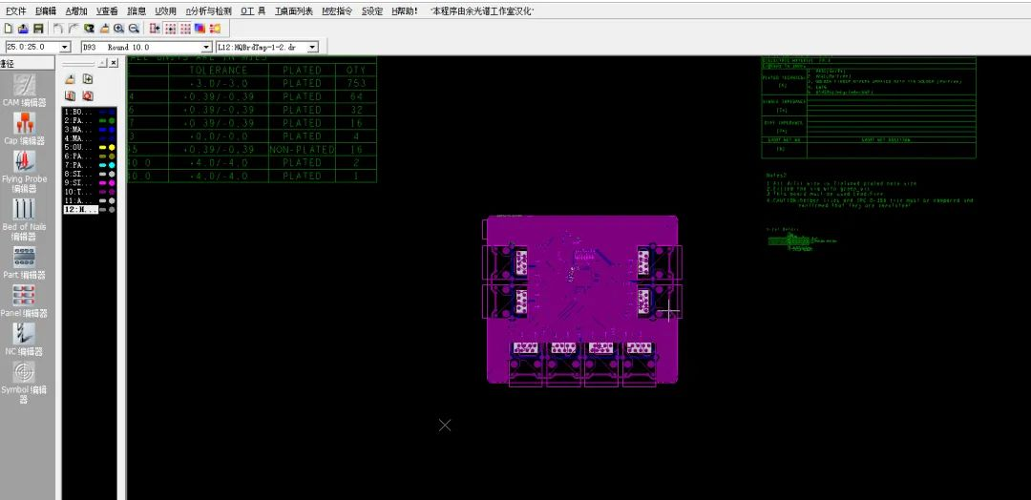This screenshot has height=500, width=1031.
Task: Click the broom icon in layer panel
Action: coord(71,79)
